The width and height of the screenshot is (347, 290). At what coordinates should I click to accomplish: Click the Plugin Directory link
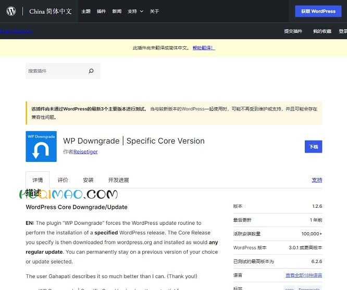16,31
